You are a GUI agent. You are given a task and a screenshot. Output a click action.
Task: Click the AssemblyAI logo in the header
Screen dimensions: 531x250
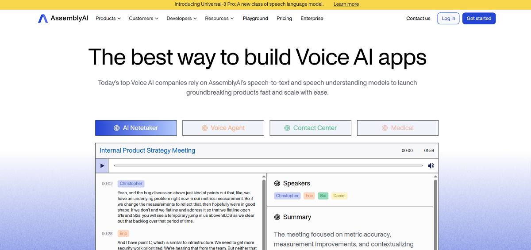[x=63, y=19]
